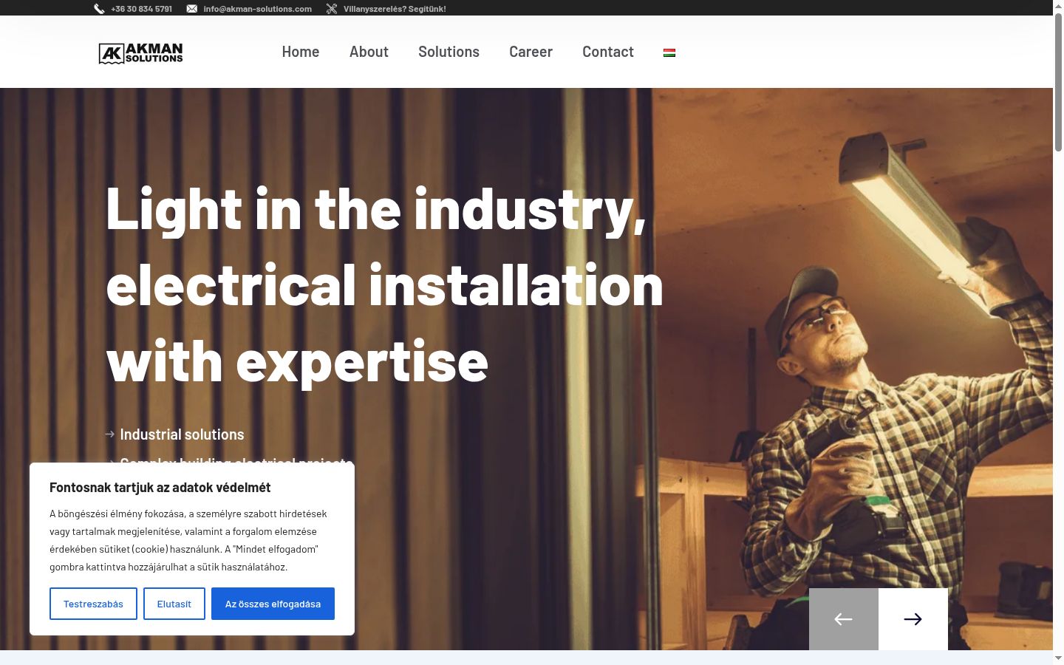The height and width of the screenshot is (665, 1064).
Task: Open the Akman Solutions logo homepage
Action: (140, 53)
